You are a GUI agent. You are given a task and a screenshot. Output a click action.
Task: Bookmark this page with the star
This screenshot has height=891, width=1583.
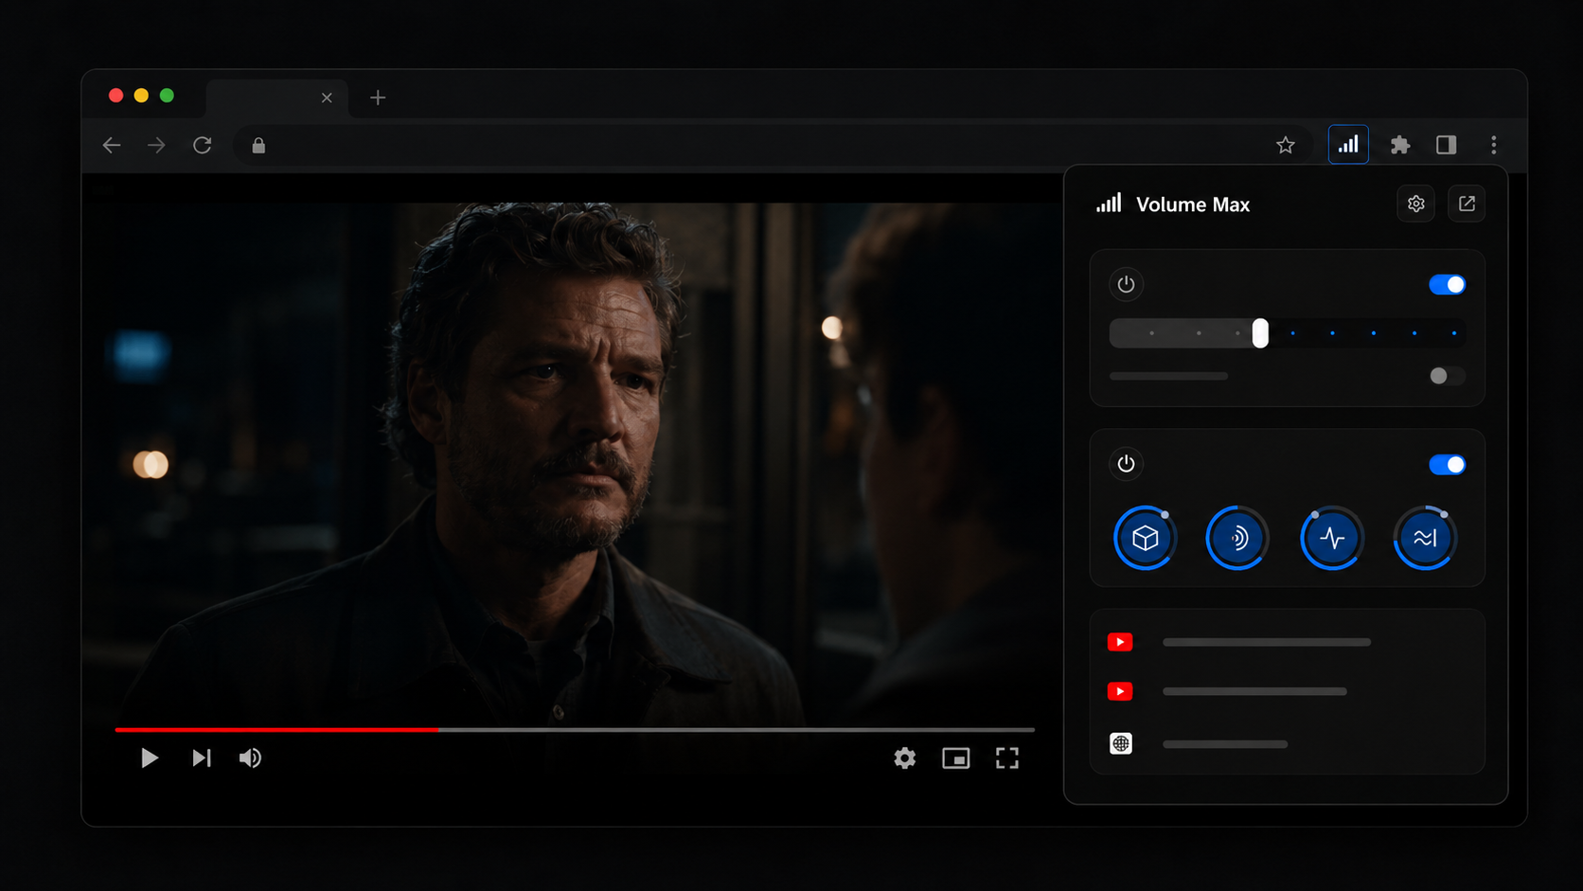click(1285, 145)
